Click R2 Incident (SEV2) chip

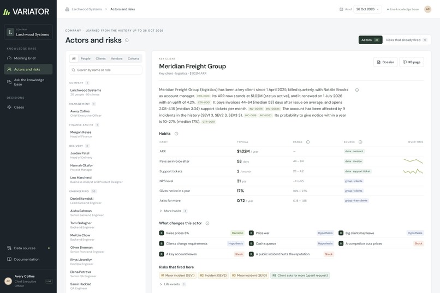(x=213, y=276)
